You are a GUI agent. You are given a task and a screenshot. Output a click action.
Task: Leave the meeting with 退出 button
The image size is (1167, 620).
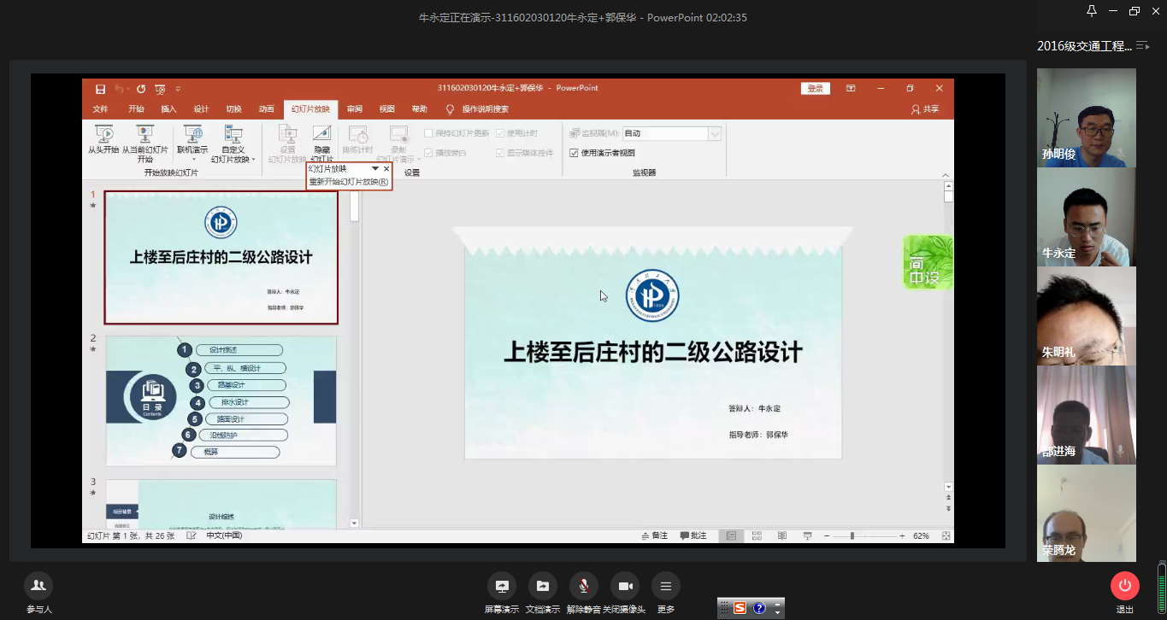point(1124,586)
